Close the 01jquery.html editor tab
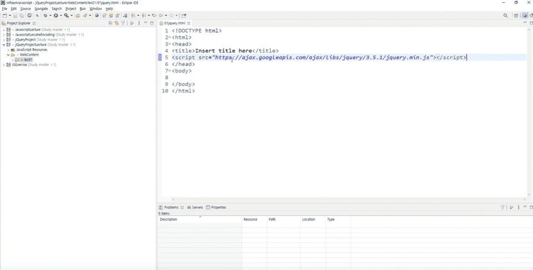 click(188, 23)
